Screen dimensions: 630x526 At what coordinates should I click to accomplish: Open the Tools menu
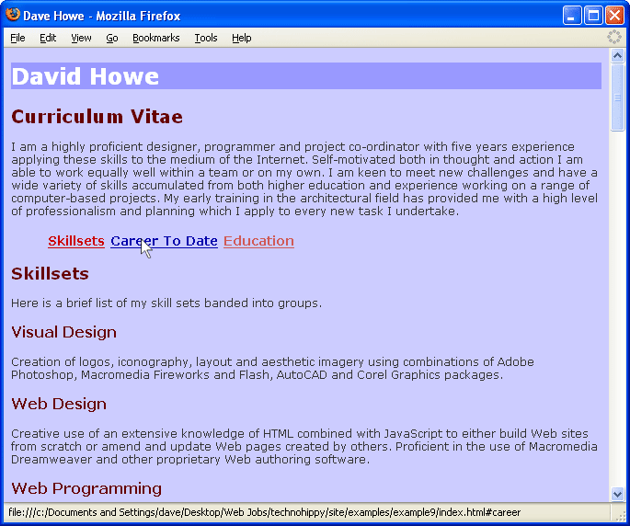click(x=206, y=38)
